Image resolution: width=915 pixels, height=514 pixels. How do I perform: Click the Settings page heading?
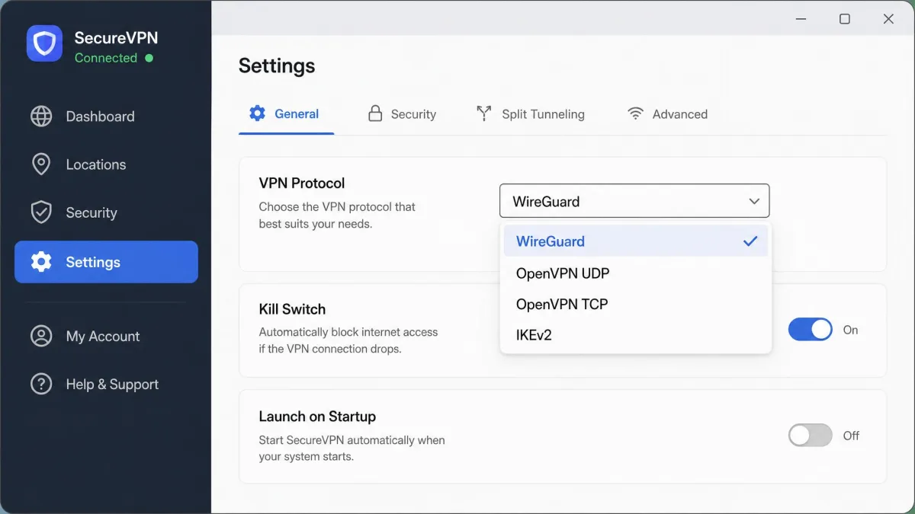(x=277, y=65)
